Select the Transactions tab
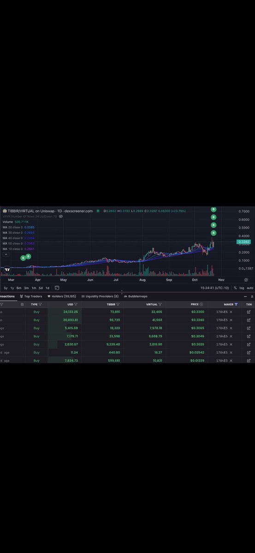The width and height of the screenshot is (255, 553). coord(7,296)
